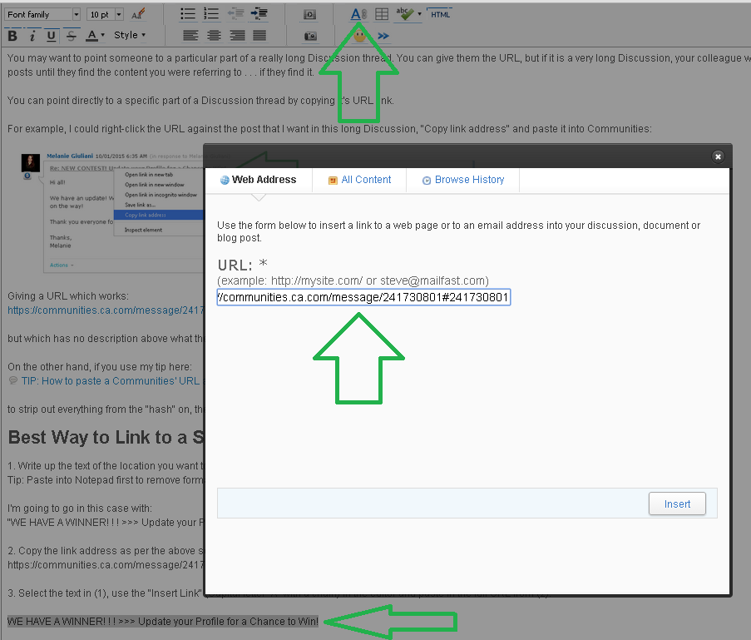The height and width of the screenshot is (640, 751).
Task: Insert a bulleted list
Action: point(187,14)
